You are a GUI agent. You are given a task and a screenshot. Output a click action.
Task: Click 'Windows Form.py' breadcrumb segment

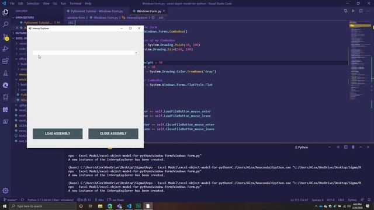106,17
